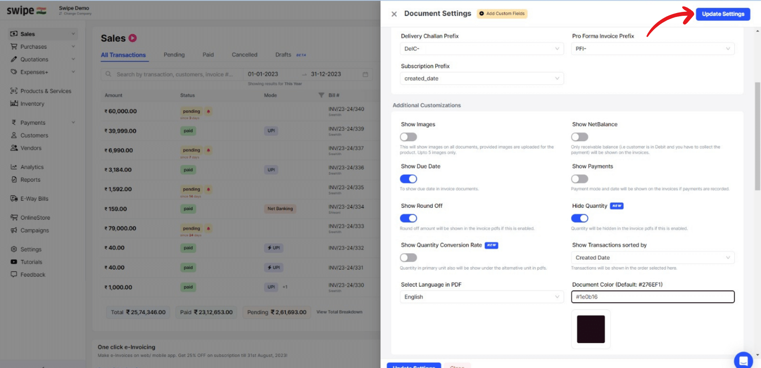Enable the Show Images toggle

click(408, 137)
